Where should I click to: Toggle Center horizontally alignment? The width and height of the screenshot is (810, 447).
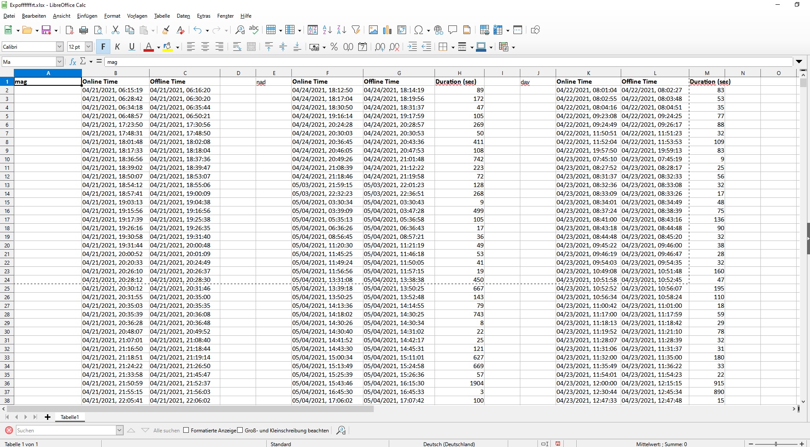pyautogui.click(x=205, y=47)
